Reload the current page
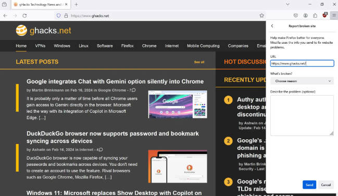This screenshot has height=196, width=338. (24, 16)
